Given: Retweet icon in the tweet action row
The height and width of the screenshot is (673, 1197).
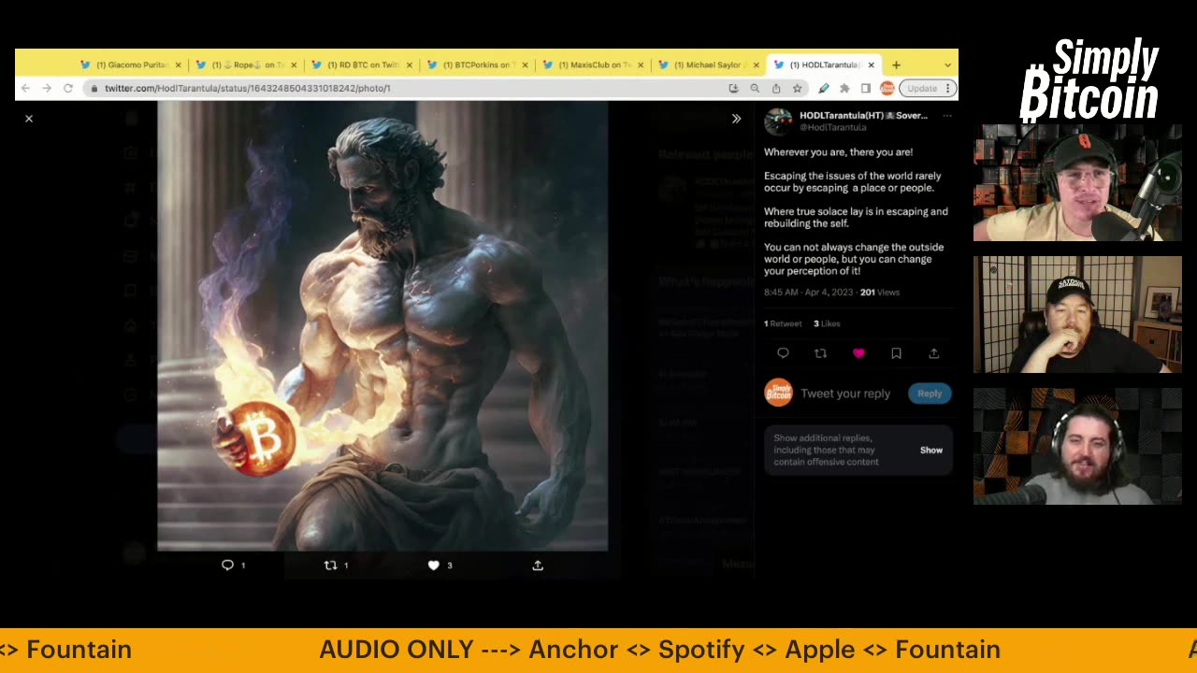Looking at the screenshot, I should point(820,353).
